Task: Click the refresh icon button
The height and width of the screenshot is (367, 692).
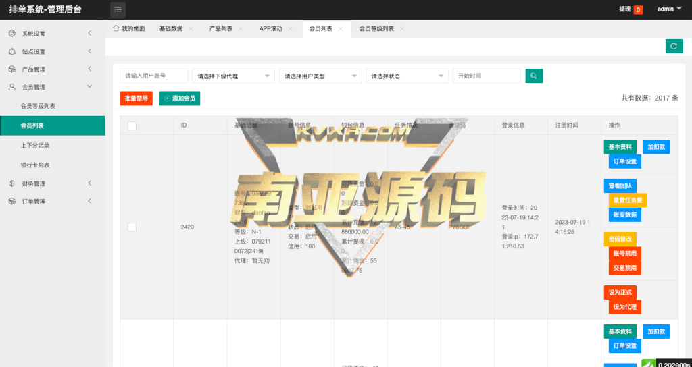Action: (x=674, y=46)
